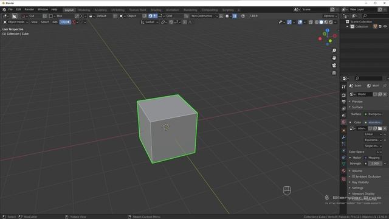Image resolution: width=389 pixels, height=219 pixels.
Task: Switch to Material Preview viewport shading
Action: click(x=326, y=22)
